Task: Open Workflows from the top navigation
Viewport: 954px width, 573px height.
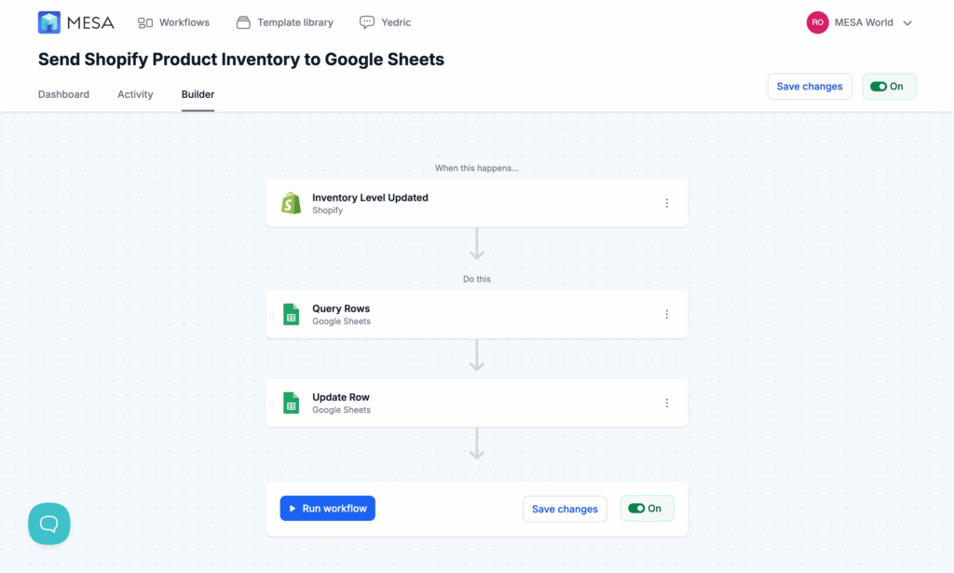Action: click(x=173, y=22)
